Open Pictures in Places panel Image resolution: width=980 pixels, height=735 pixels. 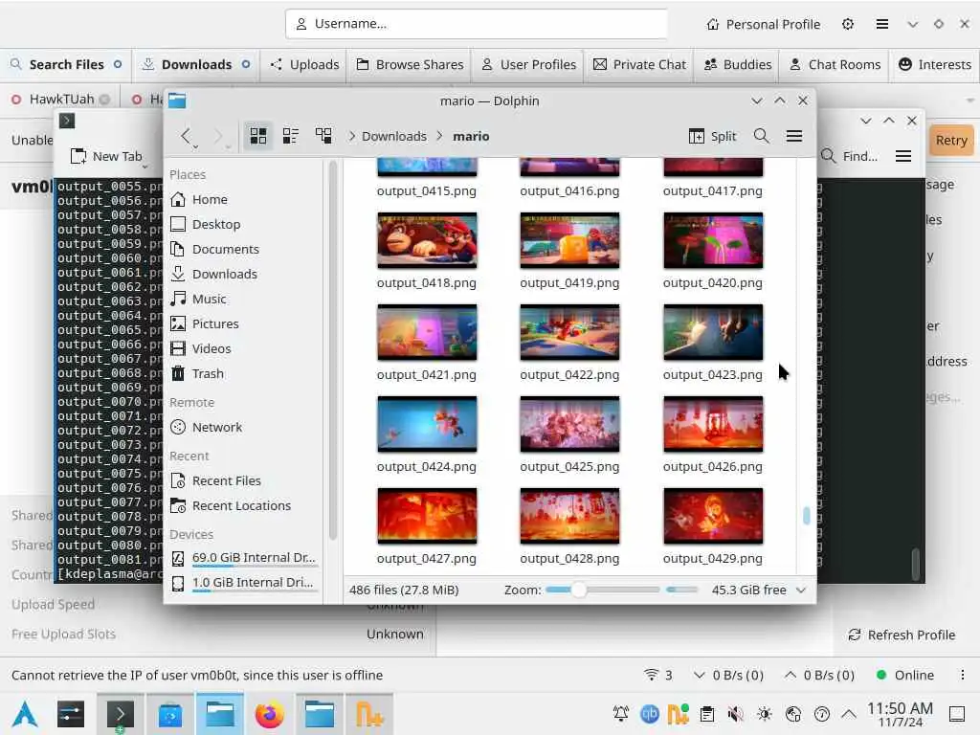click(x=215, y=323)
